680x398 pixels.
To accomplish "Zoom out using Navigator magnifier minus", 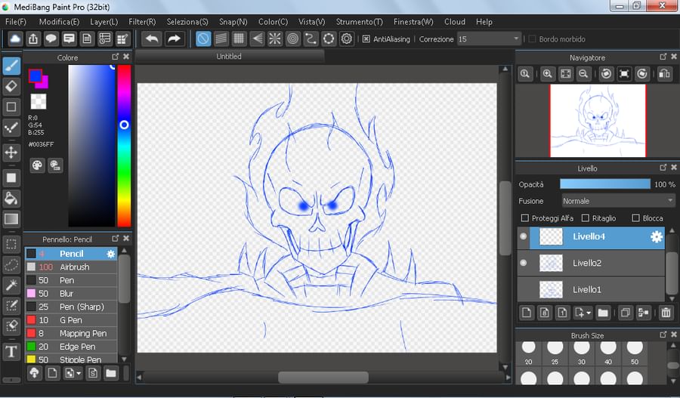I will tap(584, 74).
